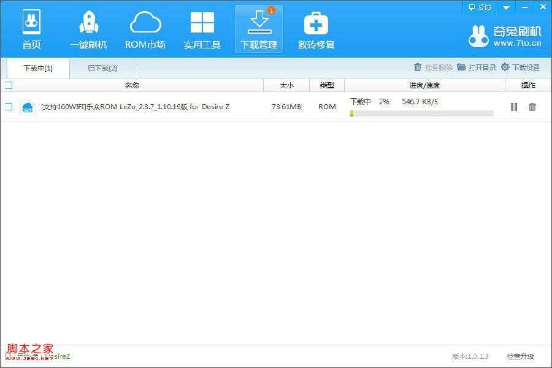Open the 救砖修复 first-aid icon
552x368 pixels.
coord(316,29)
